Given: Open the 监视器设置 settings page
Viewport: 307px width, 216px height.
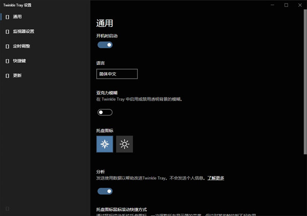Looking at the screenshot, I should (23, 32).
